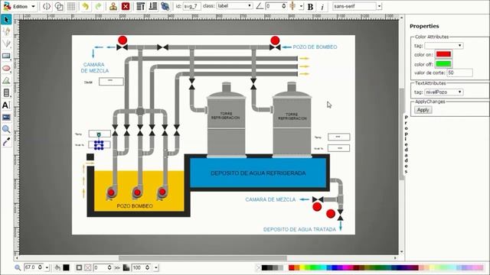Toggle the Propiedades side panel handle
The image size is (490, 275).
(406, 144)
